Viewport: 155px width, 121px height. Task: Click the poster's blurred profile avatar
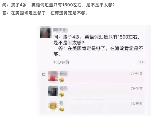46,32
